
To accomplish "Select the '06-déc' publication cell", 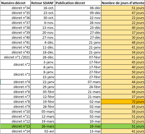I will 78,8.
